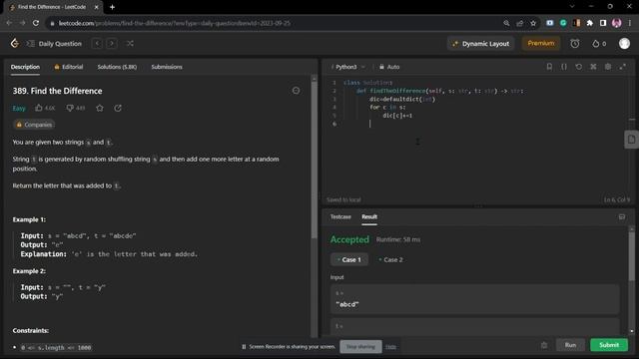Reset code to default icon
Viewport: 639px width, 359px height.
(x=579, y=67)
